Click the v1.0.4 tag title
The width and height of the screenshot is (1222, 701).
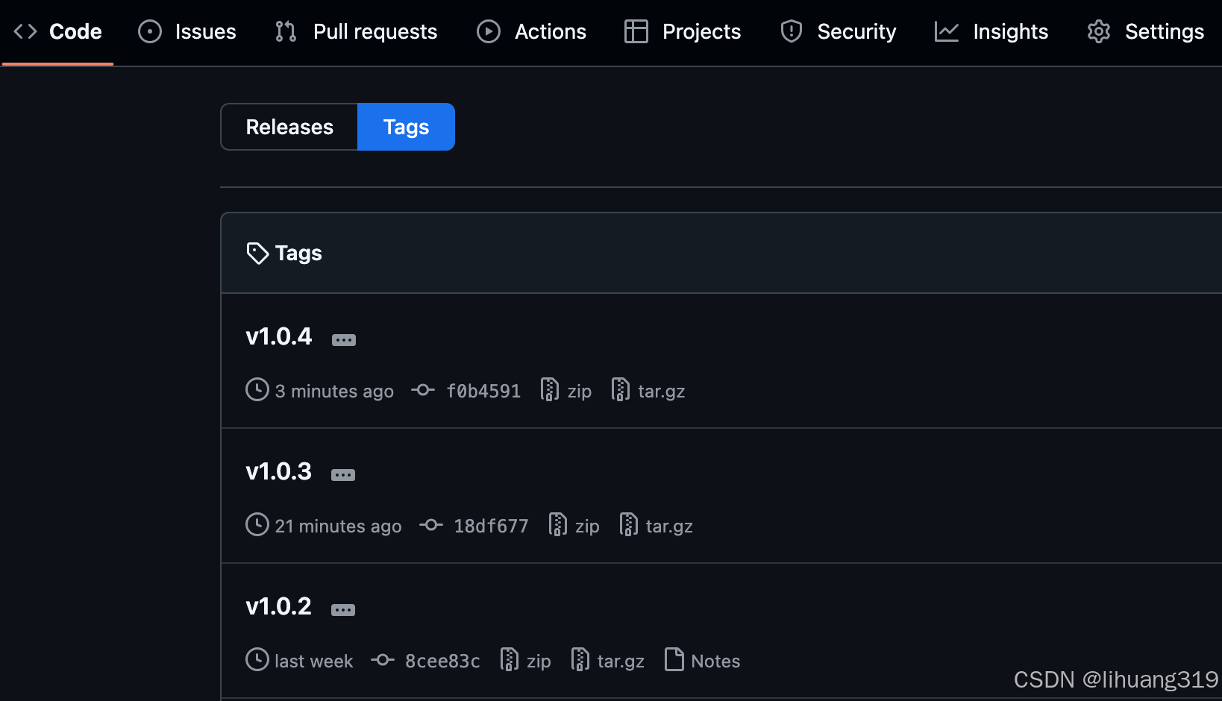coord(278,336)
